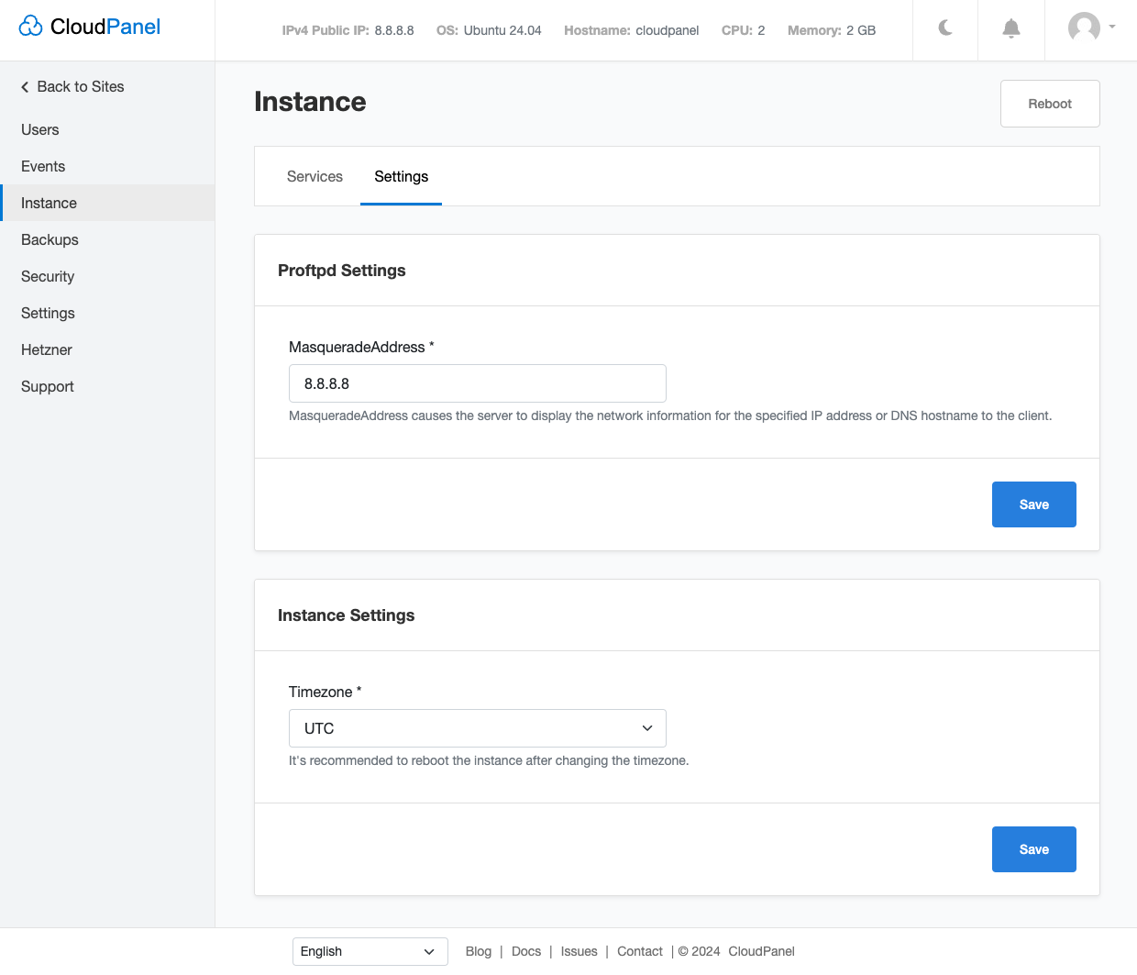Save the Instance Settings

tap(1033, 849)
